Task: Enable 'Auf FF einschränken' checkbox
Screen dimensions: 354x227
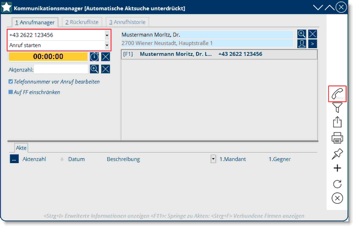Action: [x=10, y=92]
